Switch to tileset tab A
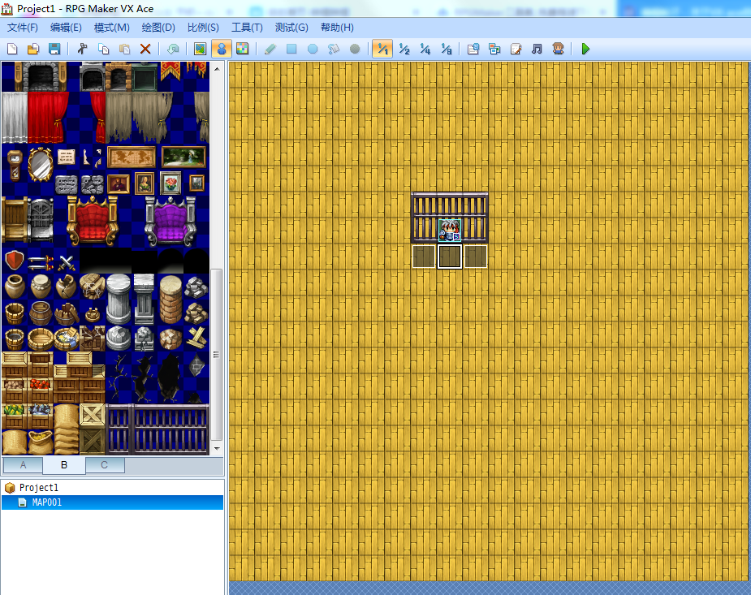 click(23, 465)
